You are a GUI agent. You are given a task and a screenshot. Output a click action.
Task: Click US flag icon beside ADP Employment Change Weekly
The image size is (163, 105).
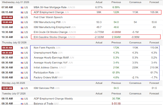pos(22,99)
